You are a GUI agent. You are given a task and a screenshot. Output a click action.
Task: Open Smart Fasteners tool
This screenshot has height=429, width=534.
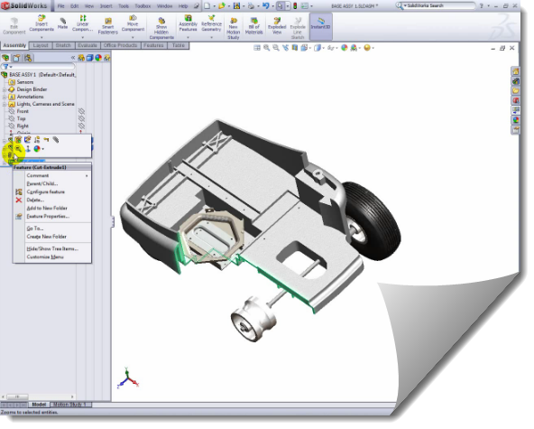pos(108,25)
